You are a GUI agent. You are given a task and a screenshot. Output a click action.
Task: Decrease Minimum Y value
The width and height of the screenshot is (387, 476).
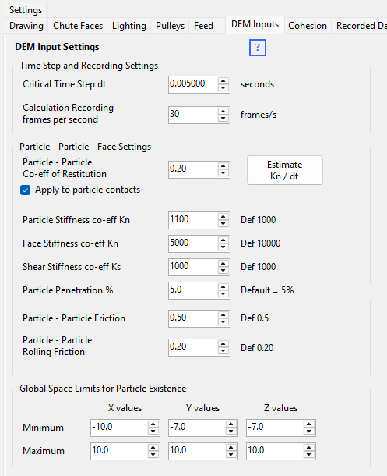(231, 432)
